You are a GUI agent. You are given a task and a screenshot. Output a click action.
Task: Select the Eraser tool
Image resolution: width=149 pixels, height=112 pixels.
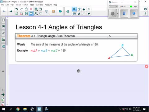click(89, 13)
